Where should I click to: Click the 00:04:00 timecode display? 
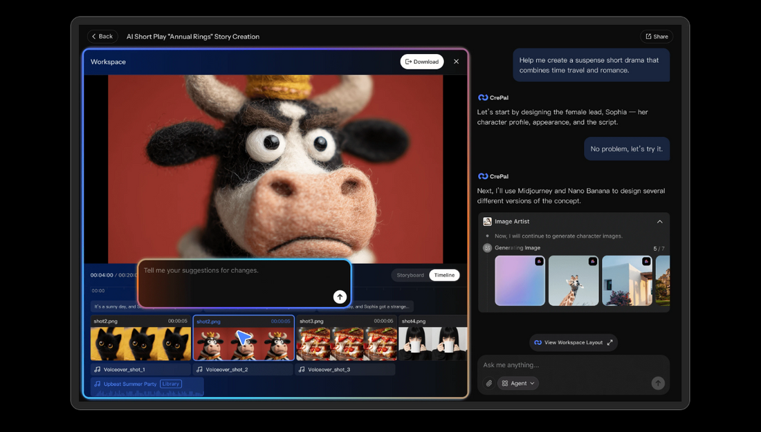[x=102, y=275]
